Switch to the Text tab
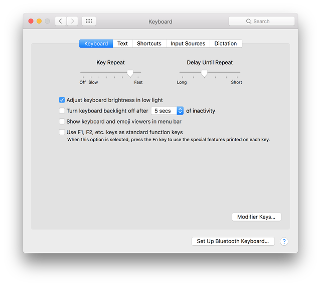 (x=122, y=44)
